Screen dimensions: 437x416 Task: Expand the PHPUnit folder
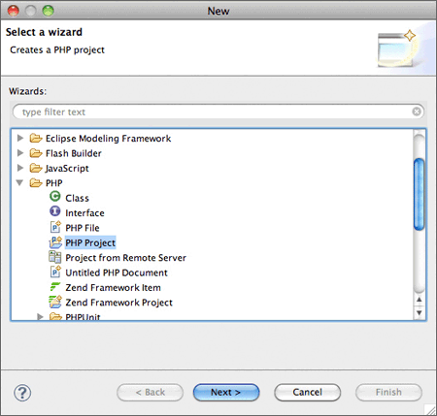click(x=40, y=316)
